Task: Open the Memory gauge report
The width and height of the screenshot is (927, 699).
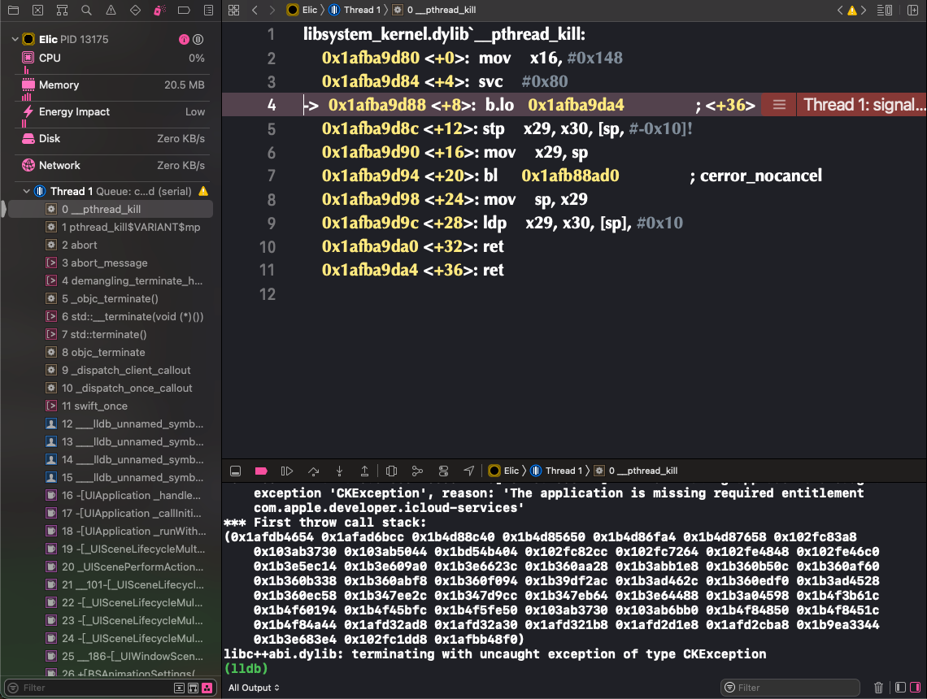Action: (111, 85)
